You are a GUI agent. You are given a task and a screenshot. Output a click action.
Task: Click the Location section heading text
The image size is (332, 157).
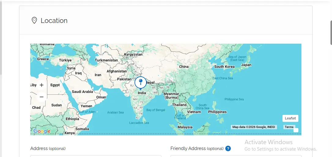(x=54, y=20)
